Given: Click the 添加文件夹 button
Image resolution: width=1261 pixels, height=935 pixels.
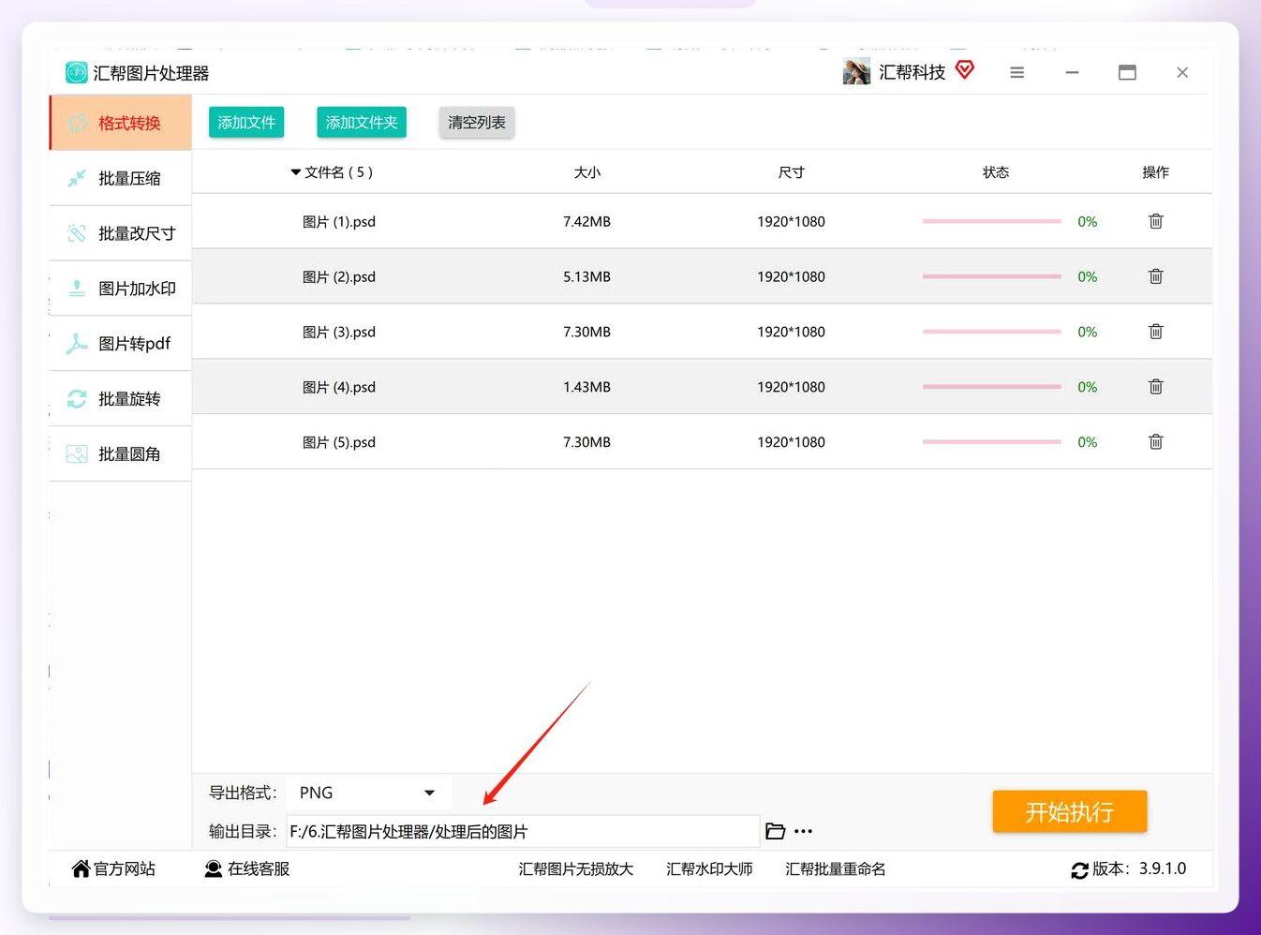Looking at the screenshot, I should click(x=362, y=123).
